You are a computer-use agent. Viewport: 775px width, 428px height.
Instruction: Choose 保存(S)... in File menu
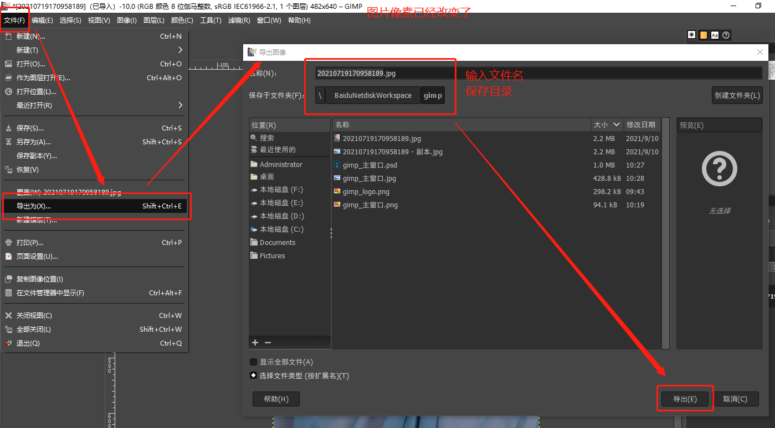click(95, 128)
